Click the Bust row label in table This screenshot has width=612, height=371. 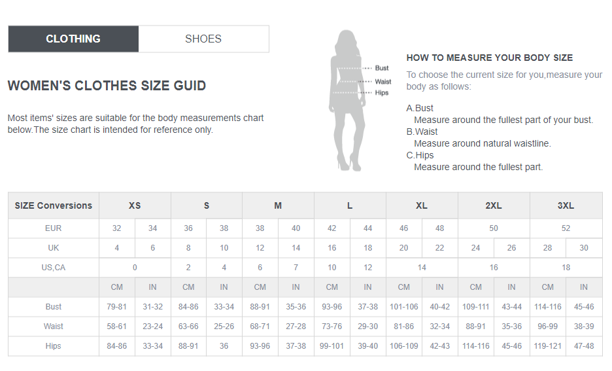click(54, 307)
